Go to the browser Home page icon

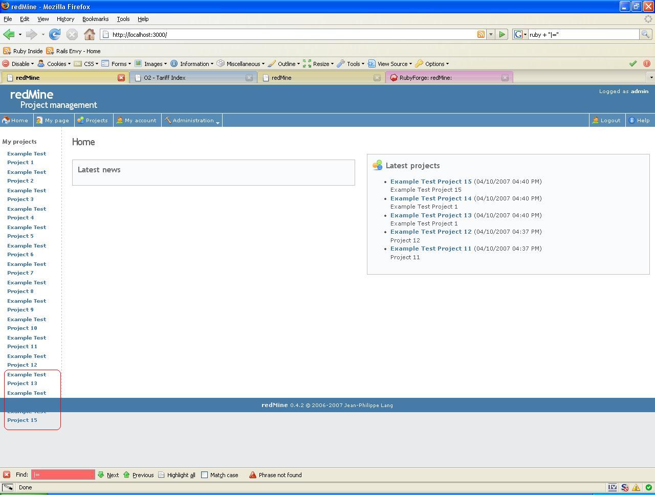[90, 34]
